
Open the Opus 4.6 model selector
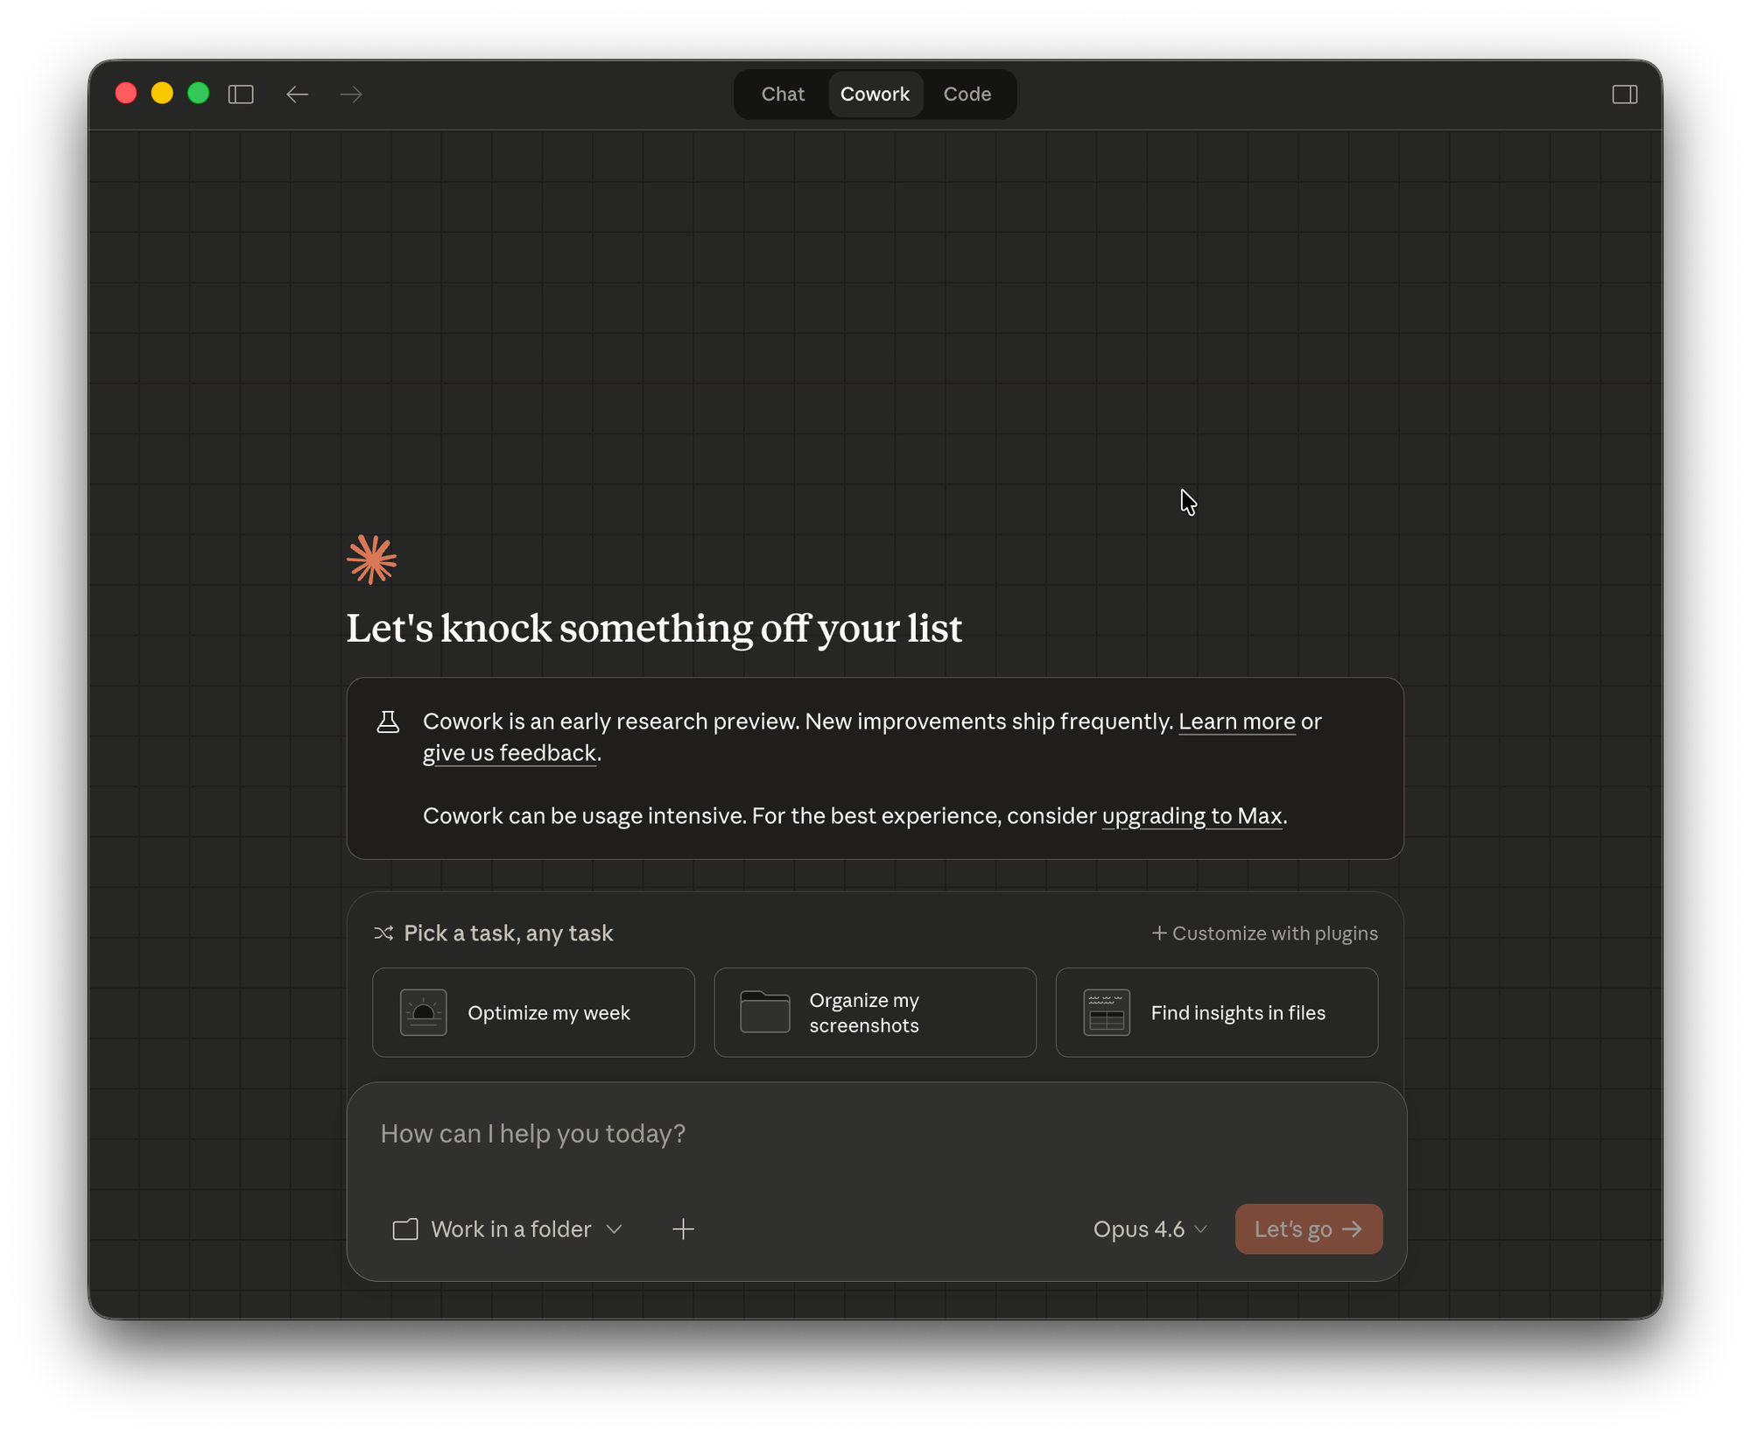point(1148,1228)
